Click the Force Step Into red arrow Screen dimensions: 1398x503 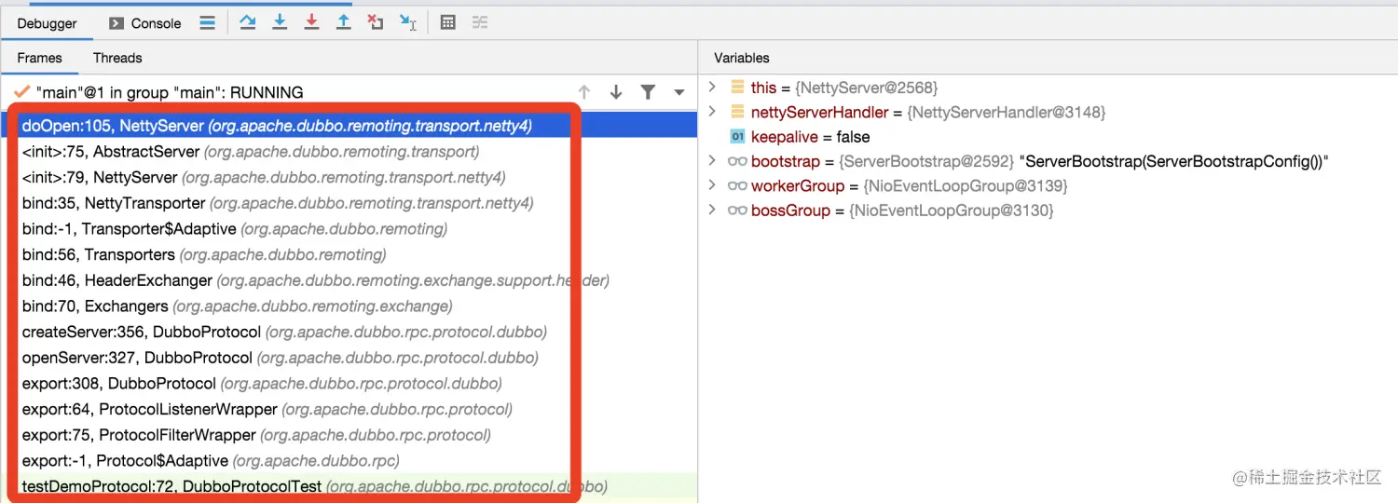311,22
